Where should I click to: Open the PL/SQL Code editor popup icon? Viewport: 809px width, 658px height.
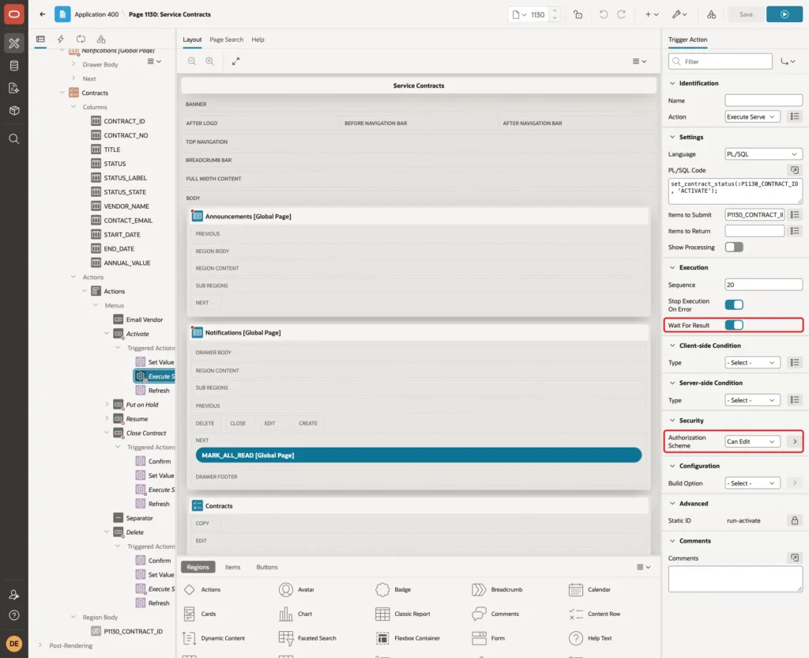[795, 170]
